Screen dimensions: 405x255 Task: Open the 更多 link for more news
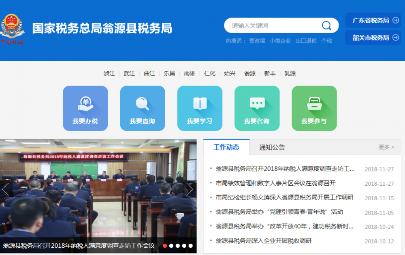pyautogui.click(x=387, y=147)
